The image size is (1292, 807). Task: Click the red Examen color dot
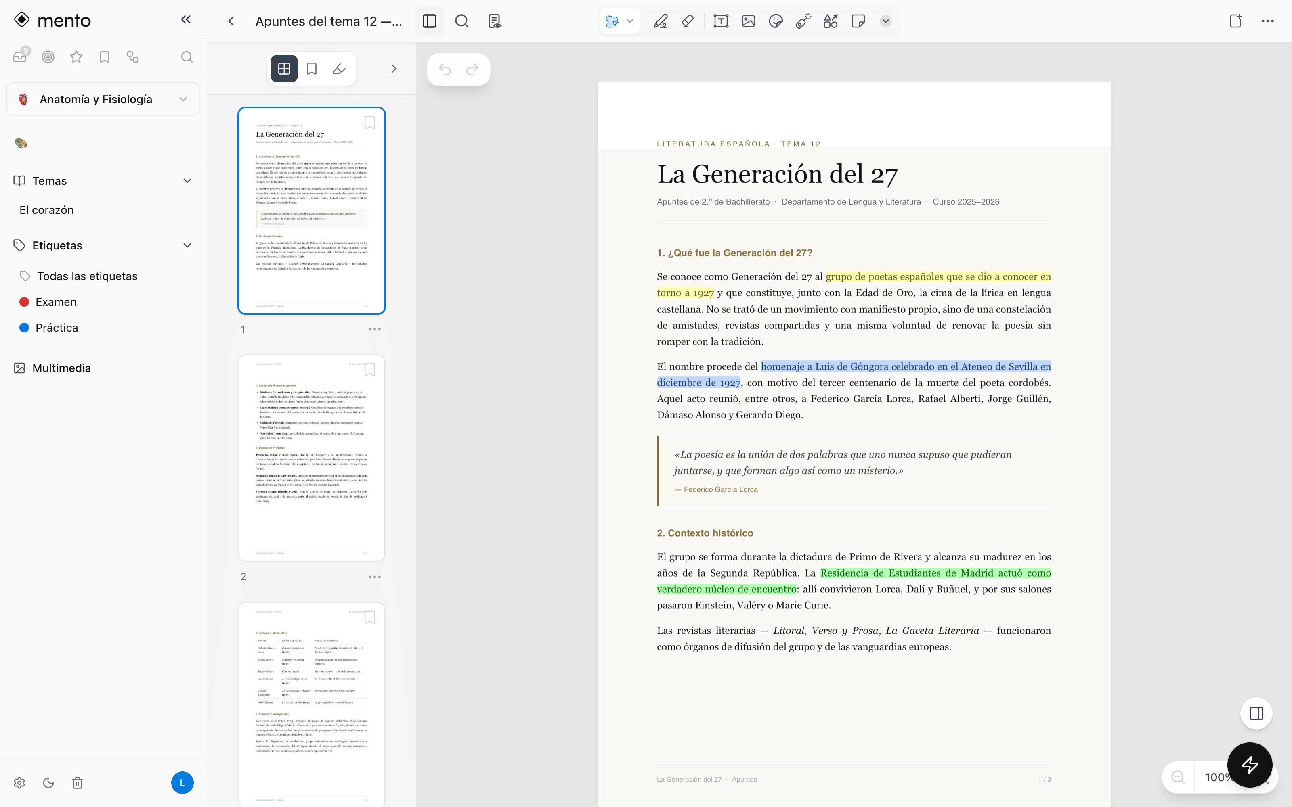click(24, 302)
